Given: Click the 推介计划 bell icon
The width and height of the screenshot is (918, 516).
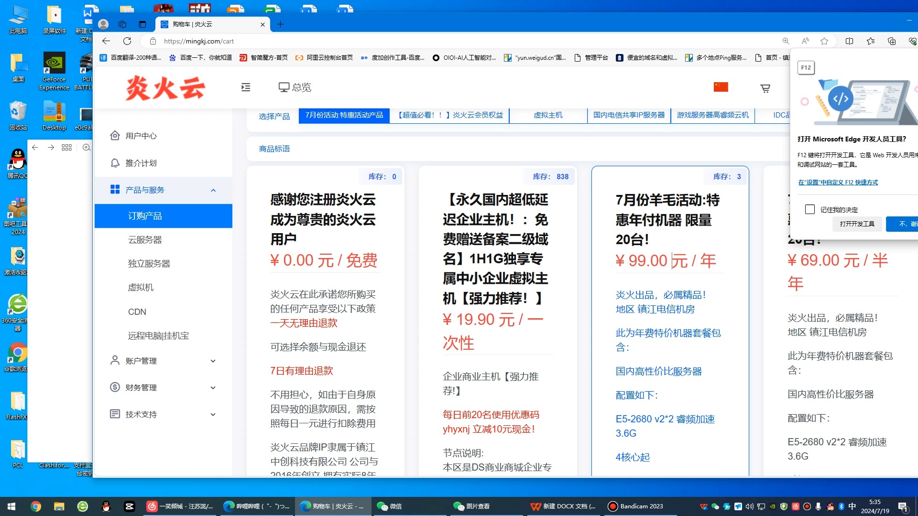Looking at the screenshot, I should (x=115, y=163).
